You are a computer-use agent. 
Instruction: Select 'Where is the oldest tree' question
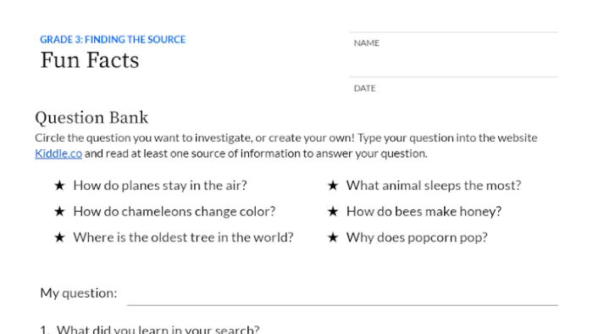(184, 237)
